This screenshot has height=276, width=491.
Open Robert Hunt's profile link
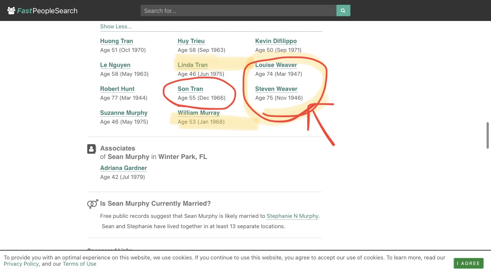[117, 89]
